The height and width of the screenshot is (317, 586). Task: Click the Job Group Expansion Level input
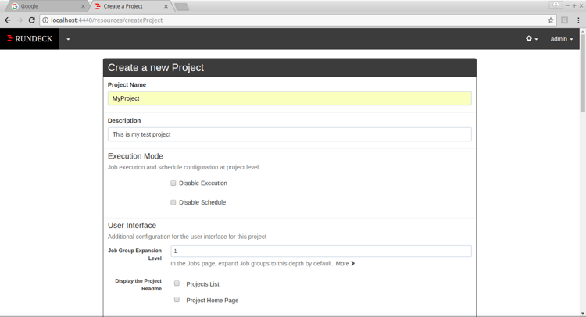click(x=321, y=251)
